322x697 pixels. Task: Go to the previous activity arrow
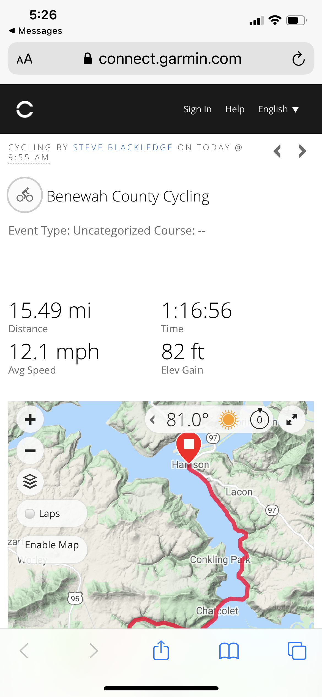click(277, 151)
